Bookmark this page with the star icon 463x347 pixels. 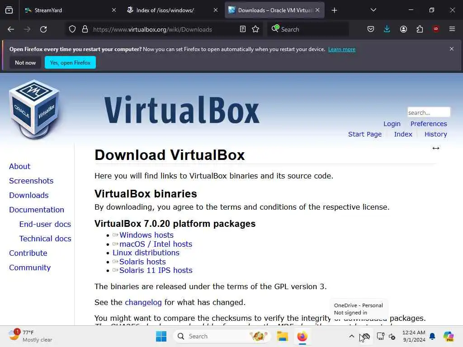coord(256,29)
